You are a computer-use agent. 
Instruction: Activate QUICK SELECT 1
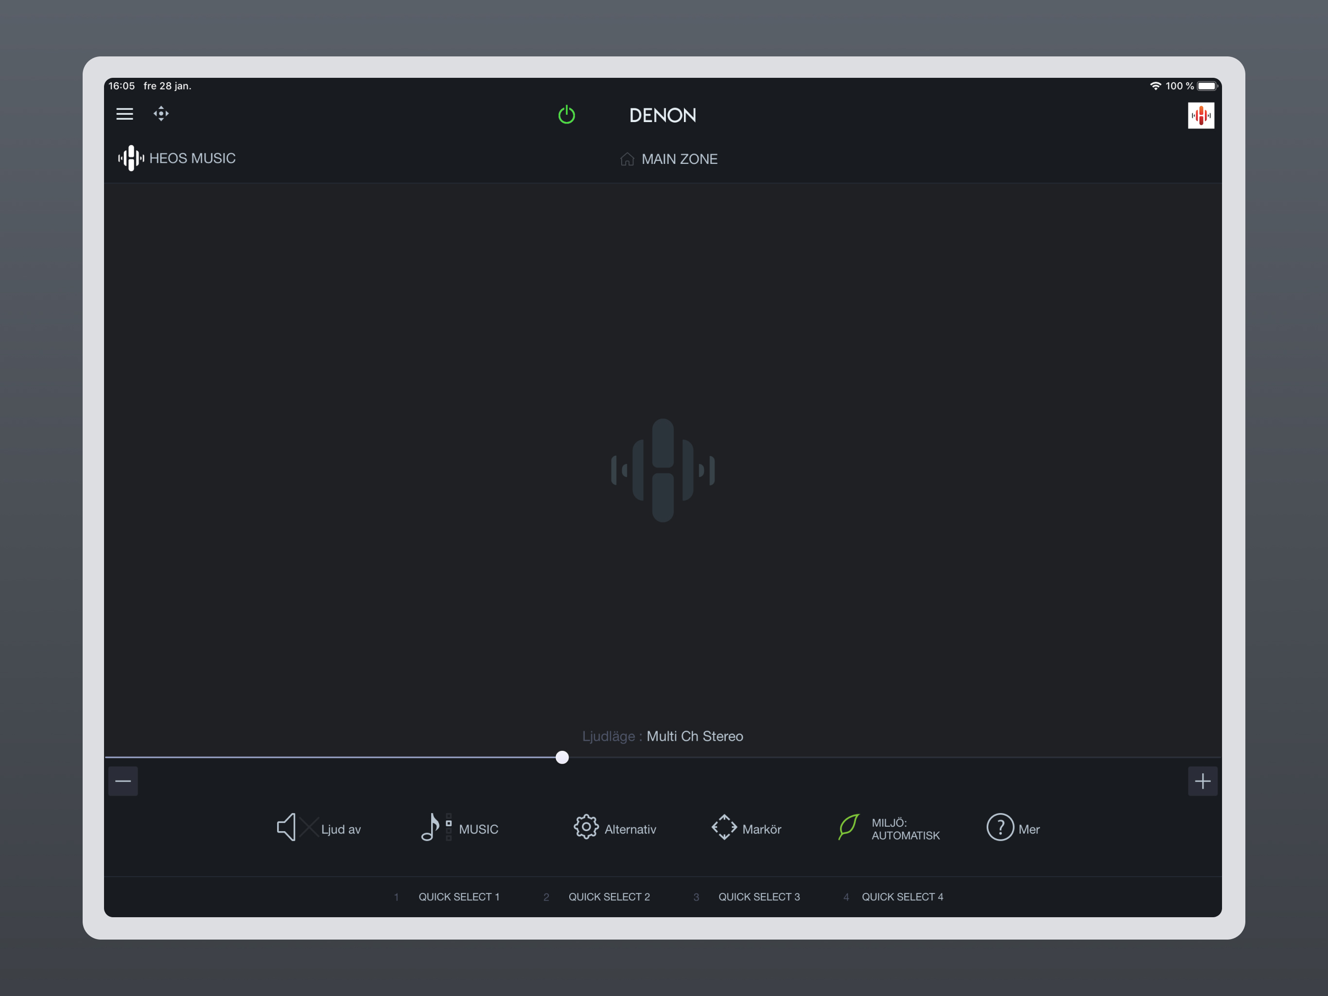pos(459,896)
